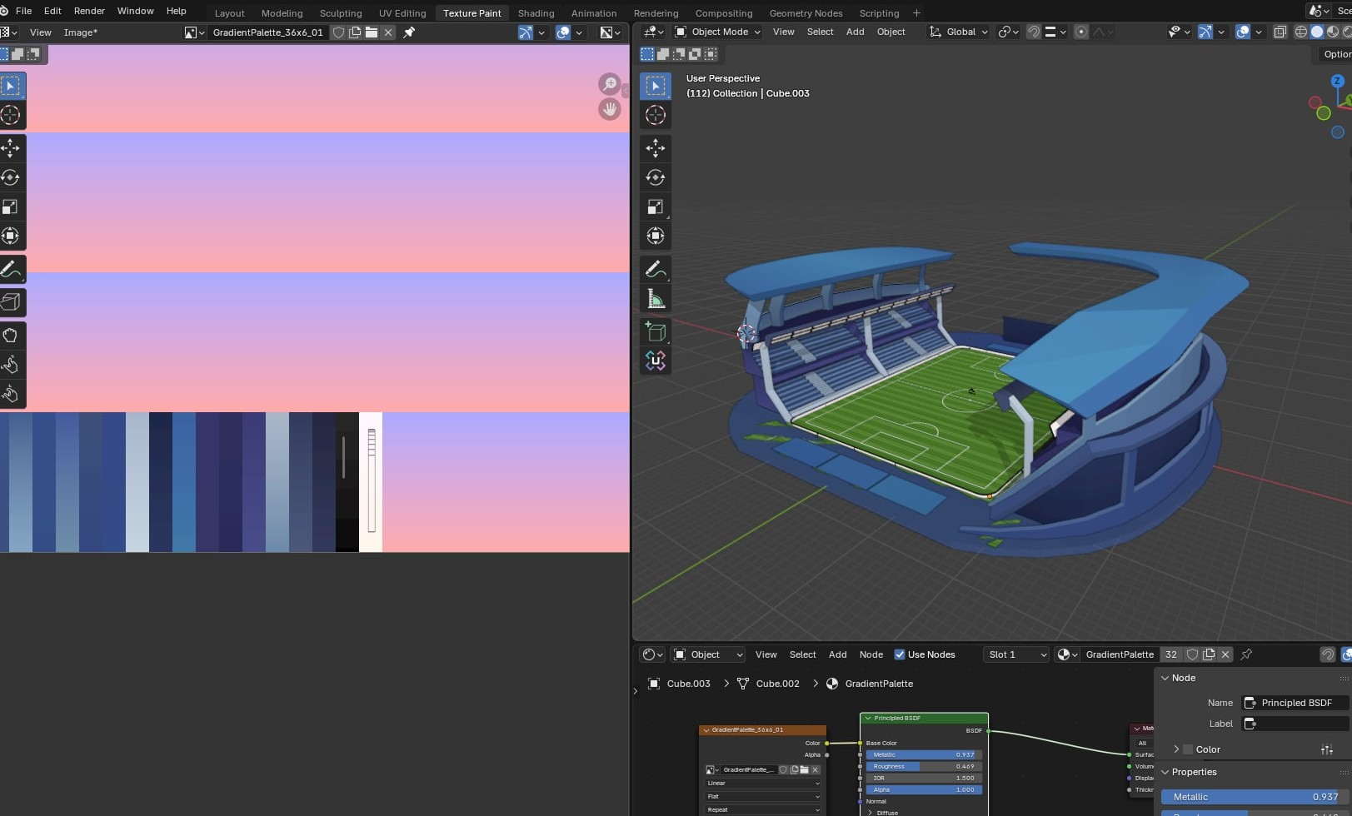Select the Rotate tool in 3D viewport

pyautogui.click(x=656, y=177)
